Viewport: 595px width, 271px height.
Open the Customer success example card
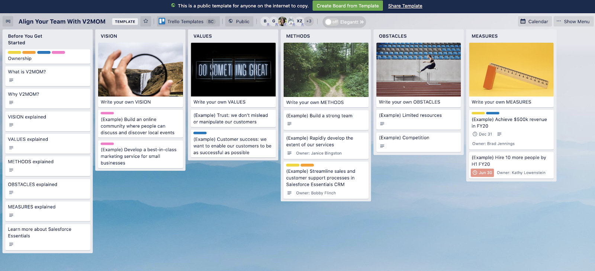click(233, 143)
